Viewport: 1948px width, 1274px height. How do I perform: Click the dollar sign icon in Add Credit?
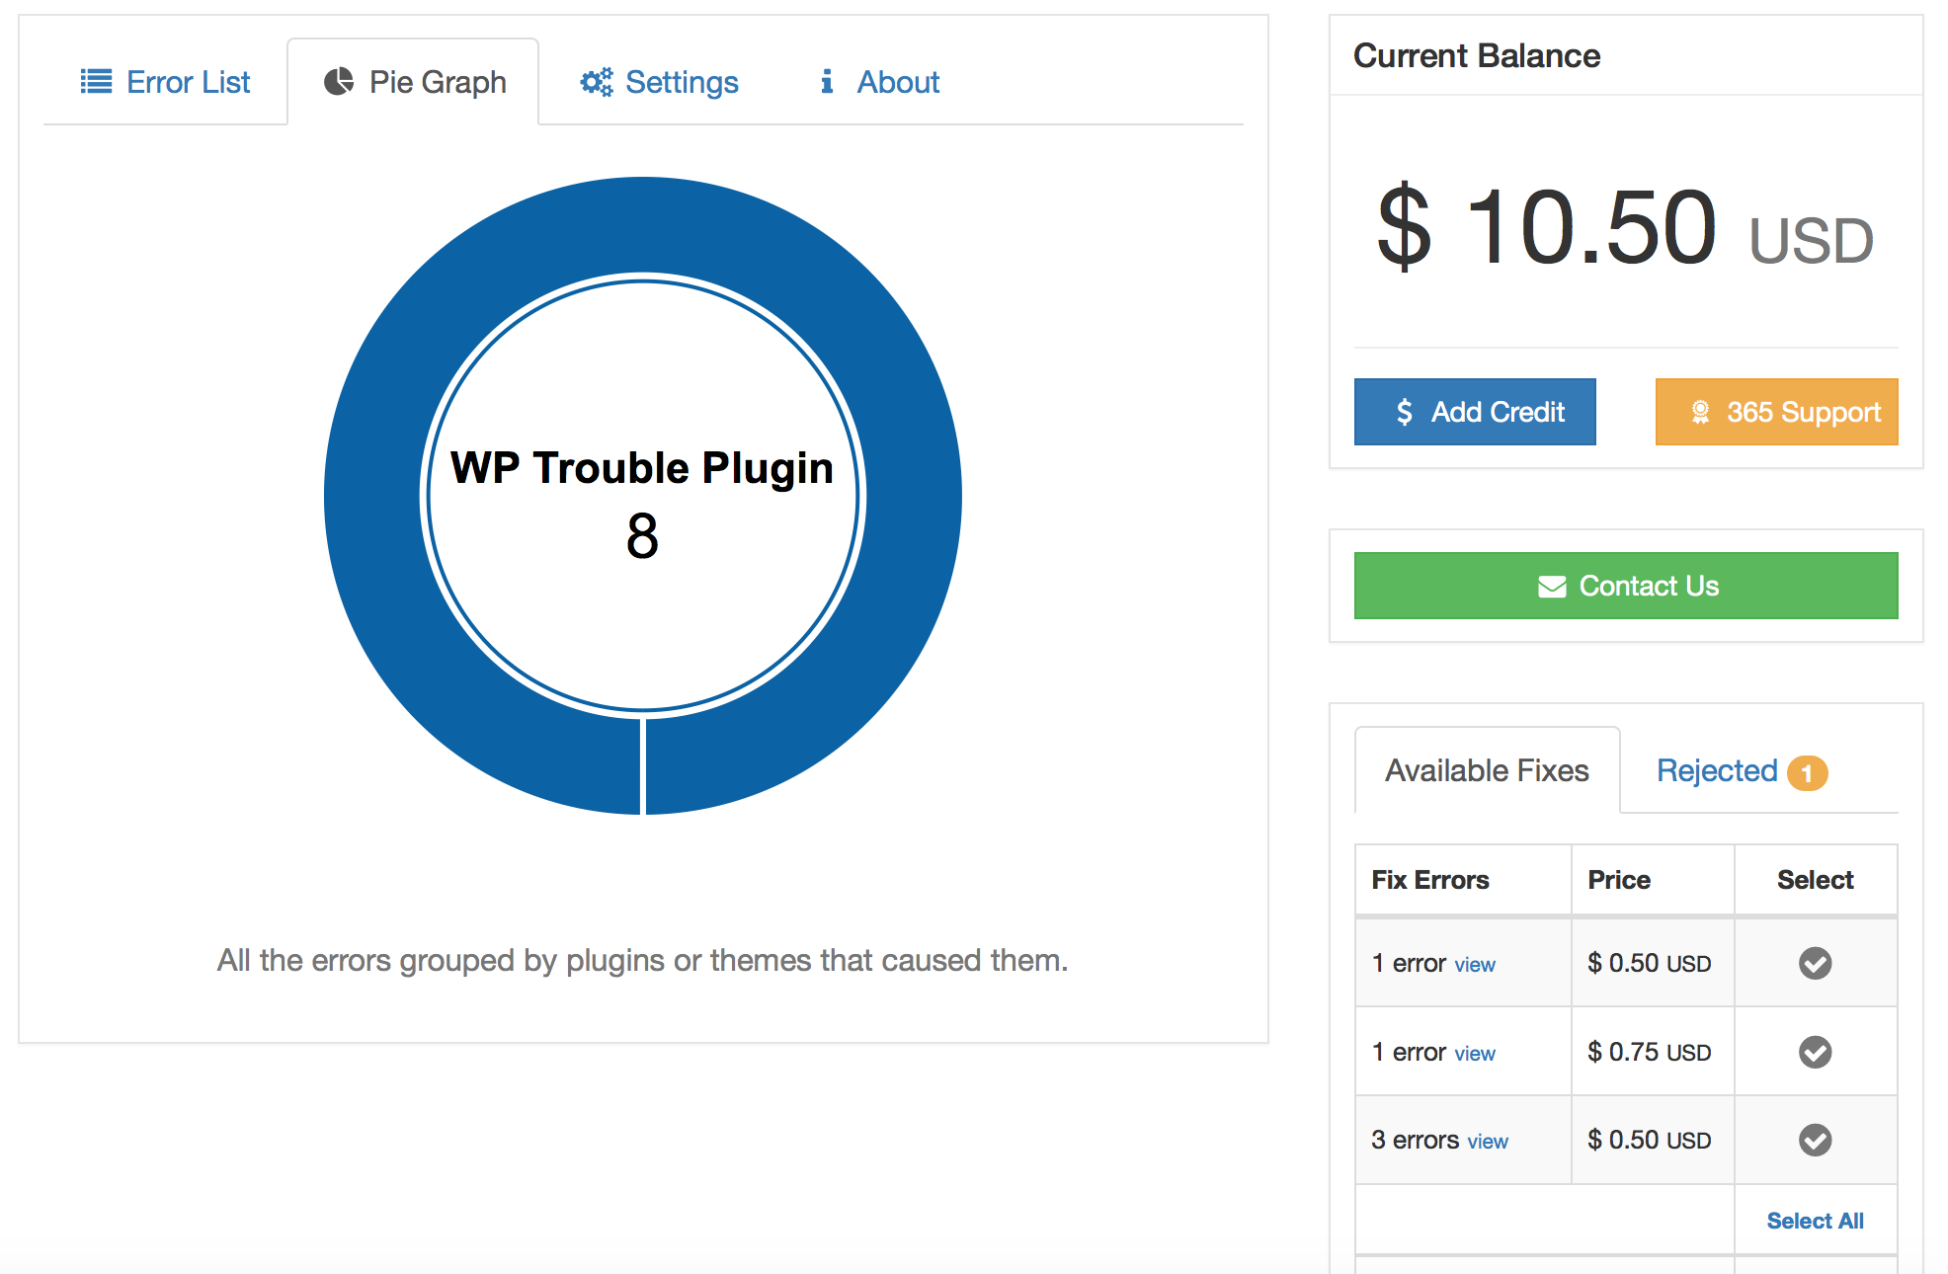tap(1404, 412)
